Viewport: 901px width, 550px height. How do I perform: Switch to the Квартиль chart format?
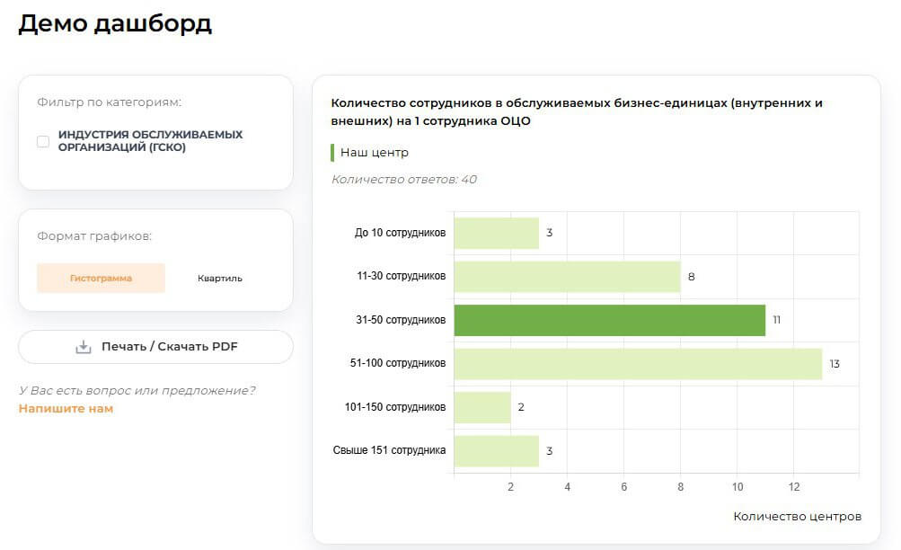[x=218, y=278]
